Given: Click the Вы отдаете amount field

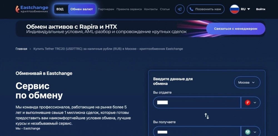Looking at the screenshot, I should click(x=197, y=102).
